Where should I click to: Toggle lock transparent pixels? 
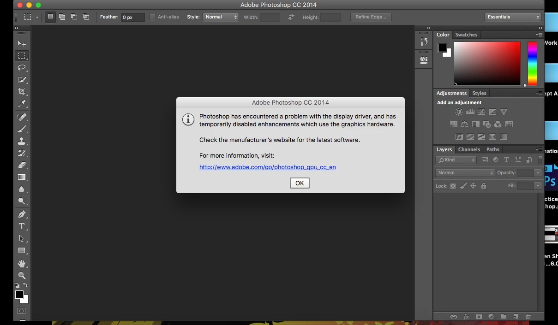(x=453, y=186)
